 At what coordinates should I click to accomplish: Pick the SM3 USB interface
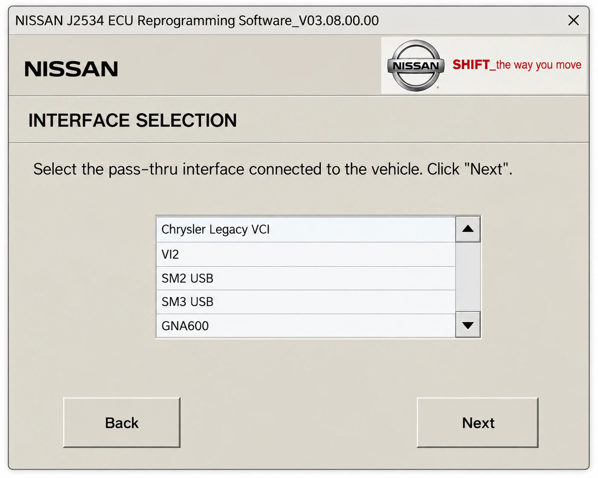pyautogui.click(x=306, y=302)
